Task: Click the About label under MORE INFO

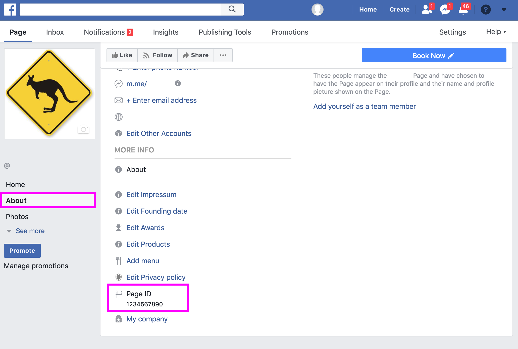Action: pyautogui.click(x=136, y=169)
